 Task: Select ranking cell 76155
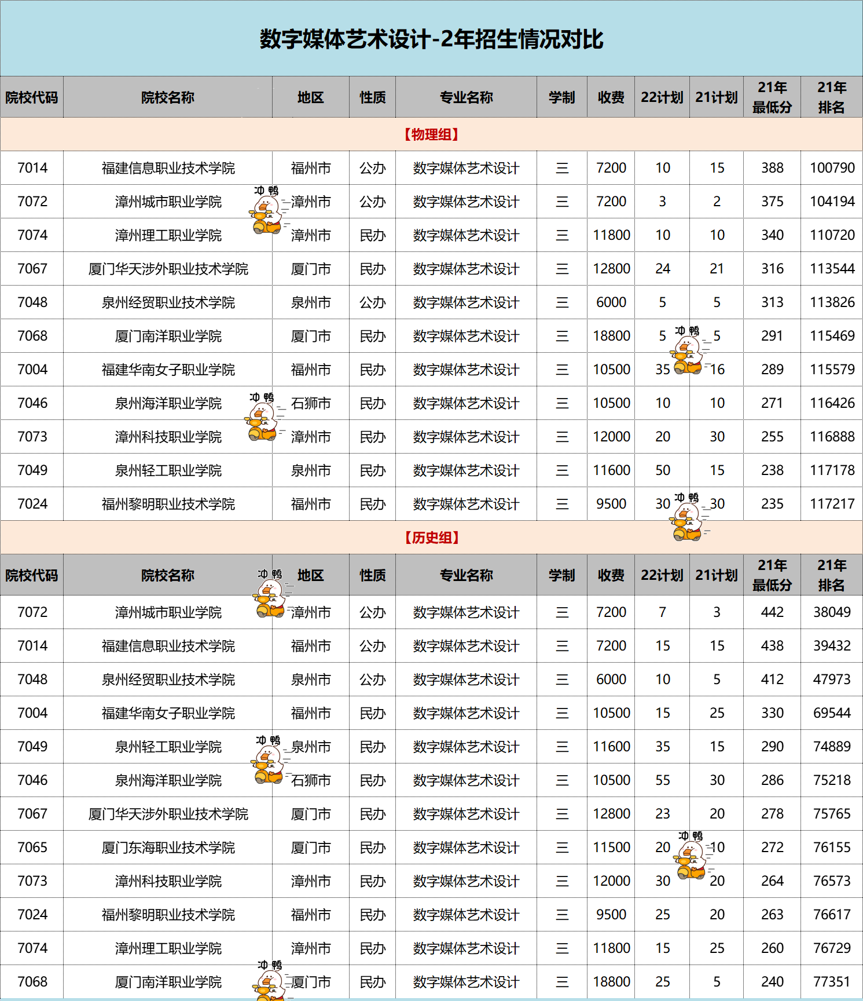pyautogui.click(x=832, y=847)
